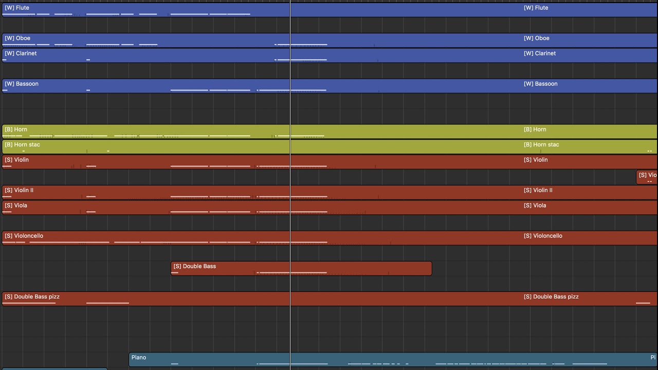This screenshot has height=370, width=658.
Task: Select the [S] Violoncello region
Action: (x=330, y=238)
